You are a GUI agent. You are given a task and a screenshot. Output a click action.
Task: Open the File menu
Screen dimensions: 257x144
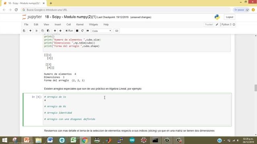point(26,24)
